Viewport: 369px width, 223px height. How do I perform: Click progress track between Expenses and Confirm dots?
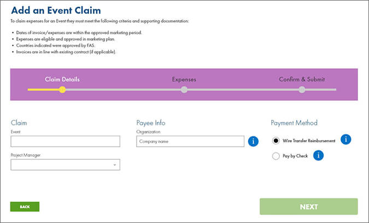pos(243,89)
